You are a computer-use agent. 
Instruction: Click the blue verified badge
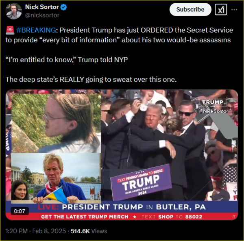tap(63, 7)
